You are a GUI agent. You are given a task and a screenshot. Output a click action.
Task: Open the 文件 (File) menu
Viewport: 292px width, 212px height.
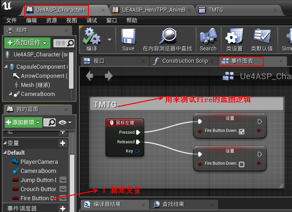11,20
